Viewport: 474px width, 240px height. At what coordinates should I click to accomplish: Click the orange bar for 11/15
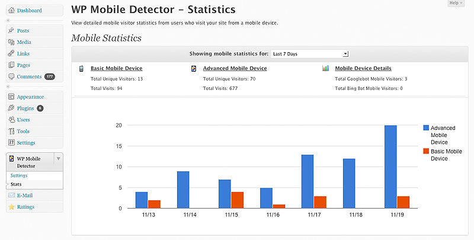point(237,200)
